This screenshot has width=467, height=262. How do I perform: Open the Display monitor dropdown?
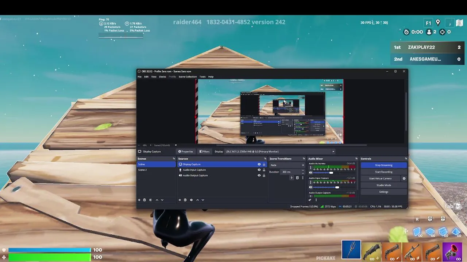click(280, 151)
